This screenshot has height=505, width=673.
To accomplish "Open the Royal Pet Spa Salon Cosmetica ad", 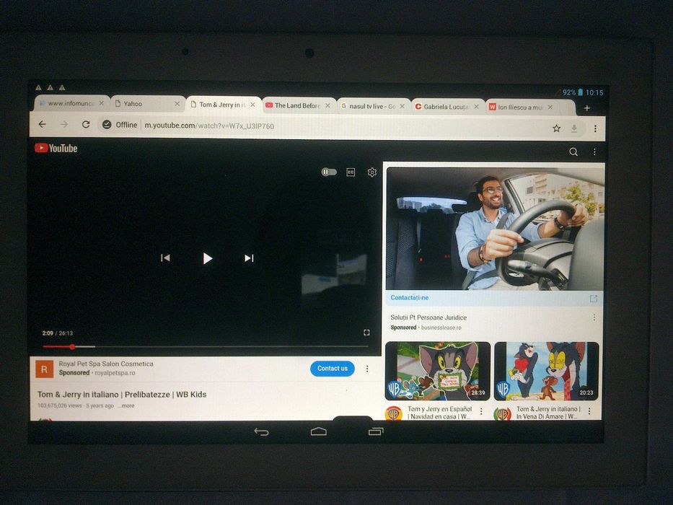I will [x=106, y=364].
